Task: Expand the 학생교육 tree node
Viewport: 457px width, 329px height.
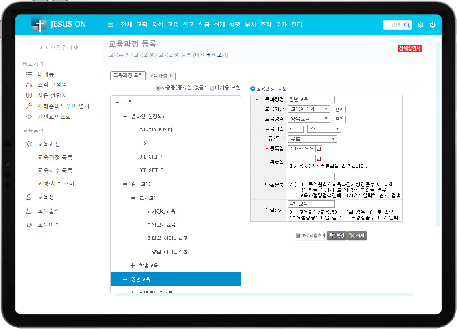Action: (133, 265)
